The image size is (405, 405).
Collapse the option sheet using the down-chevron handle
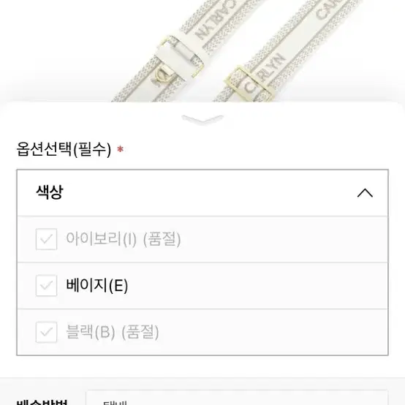tap(202, 119)
